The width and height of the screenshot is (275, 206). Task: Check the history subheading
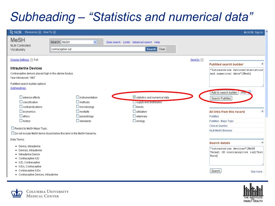21,121
